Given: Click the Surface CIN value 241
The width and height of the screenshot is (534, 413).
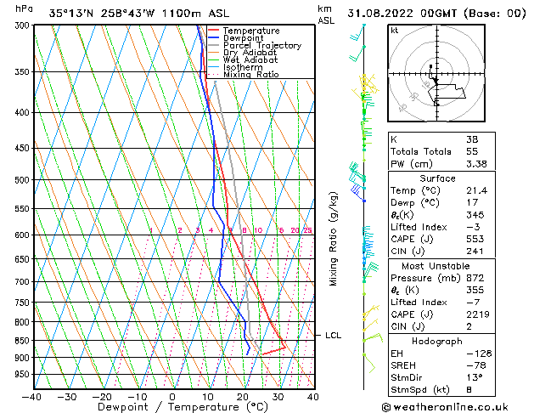Looking at the screenshot, I should pyautogui.click(x=475, y=252).
